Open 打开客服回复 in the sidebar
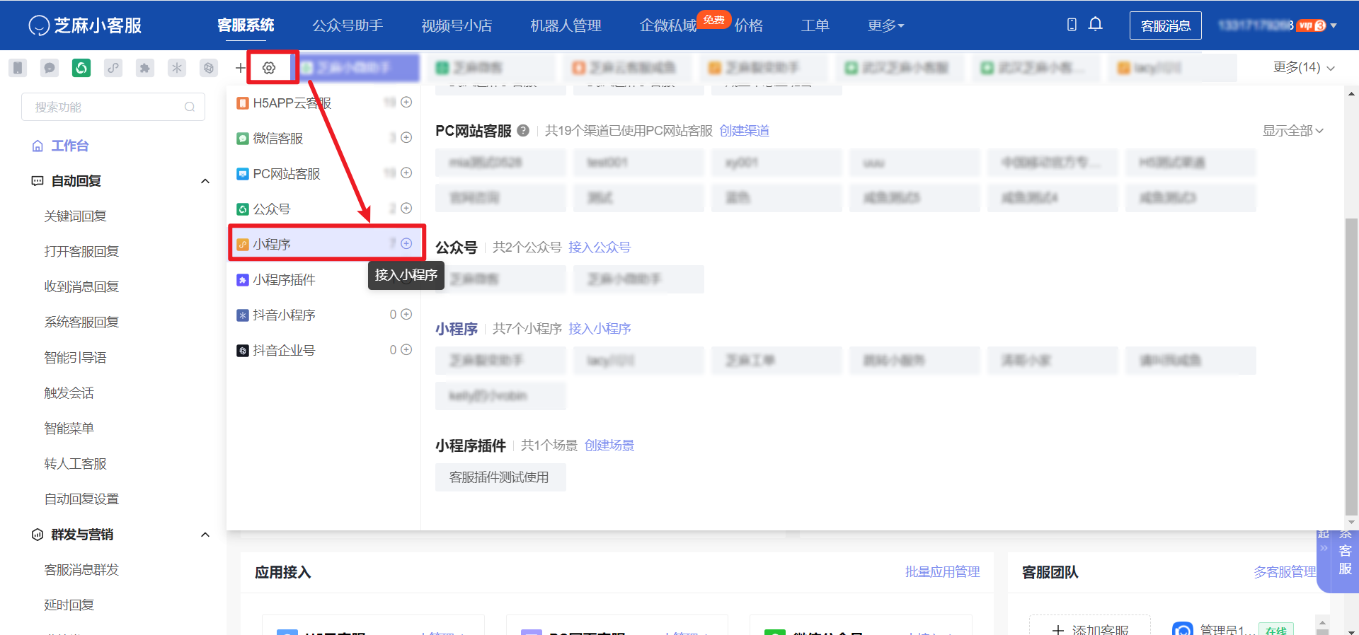The image size is (1359, 635). pos(81,252)
